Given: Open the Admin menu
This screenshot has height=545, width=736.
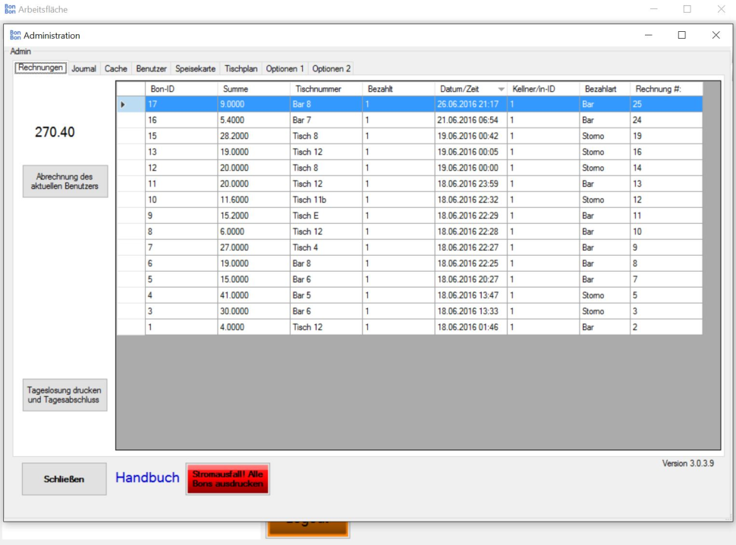Looking at the screenshot, I should (20, 52).
